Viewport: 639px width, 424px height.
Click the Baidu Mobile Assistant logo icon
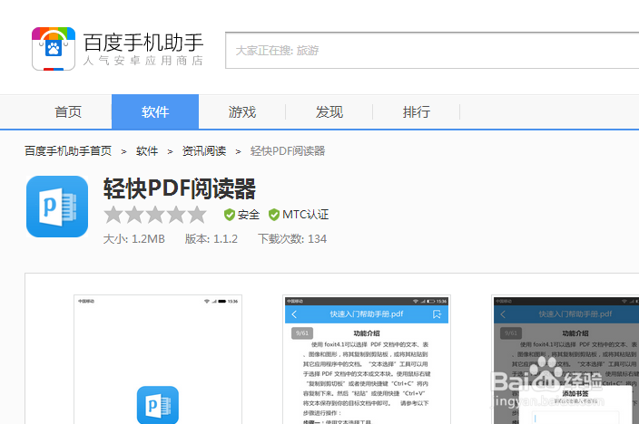54,49
